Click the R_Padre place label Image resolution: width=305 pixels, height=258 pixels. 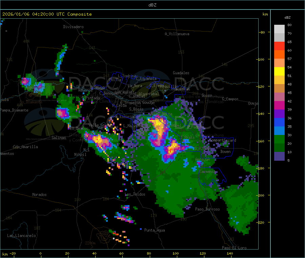coord(194,127)
